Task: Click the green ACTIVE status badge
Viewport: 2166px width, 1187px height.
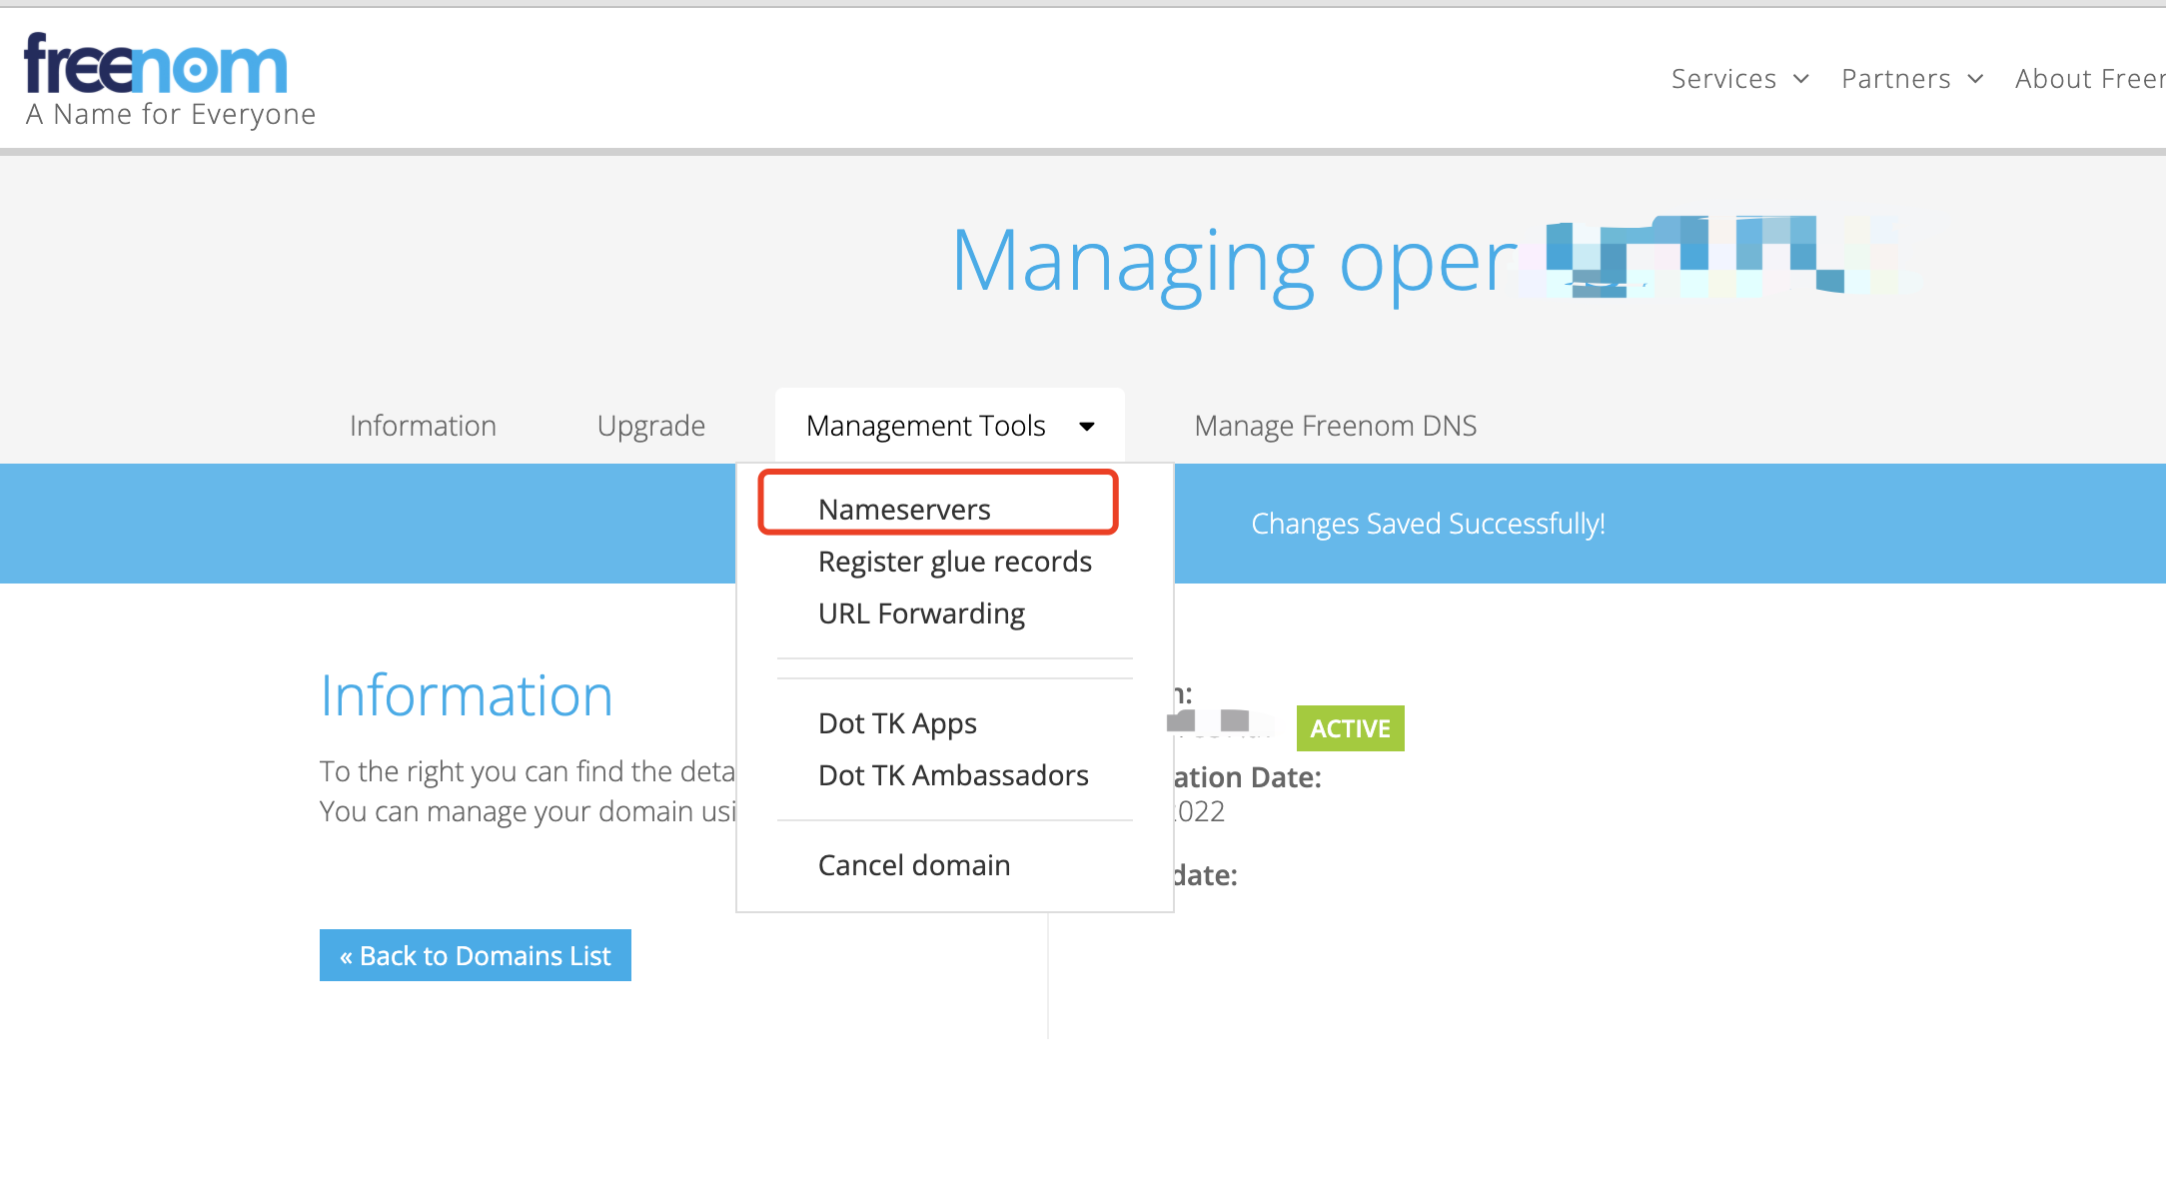Action: 1350,728
